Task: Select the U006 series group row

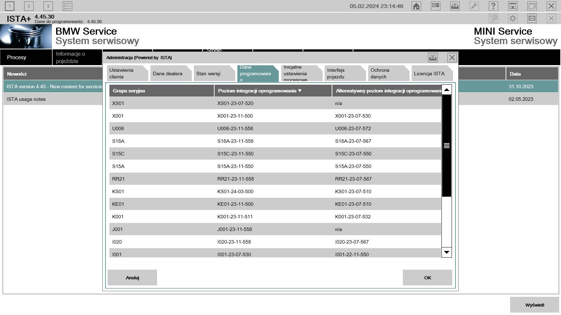Action: point(275,128)
